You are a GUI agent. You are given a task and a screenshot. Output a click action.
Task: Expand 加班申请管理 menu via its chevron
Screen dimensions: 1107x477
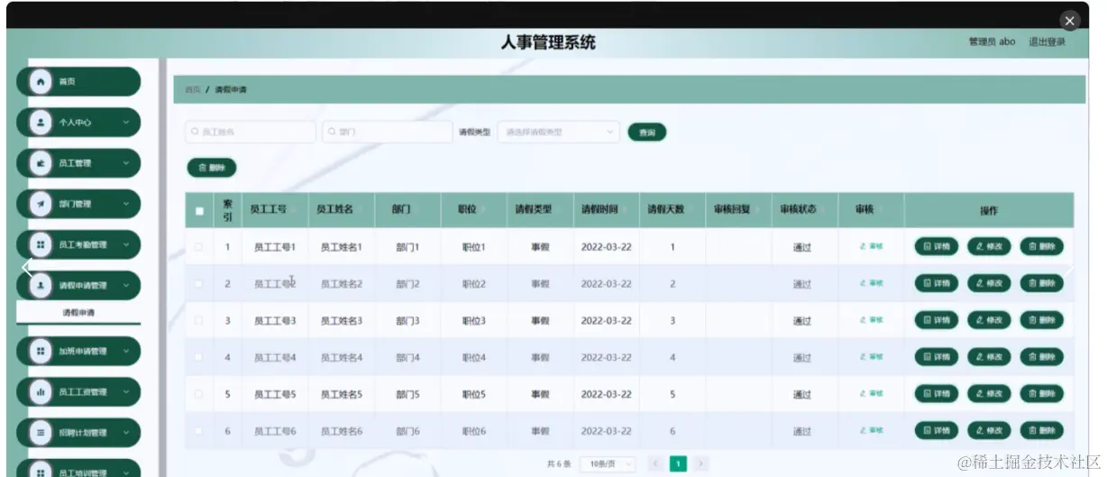click(x=125, y=351)
